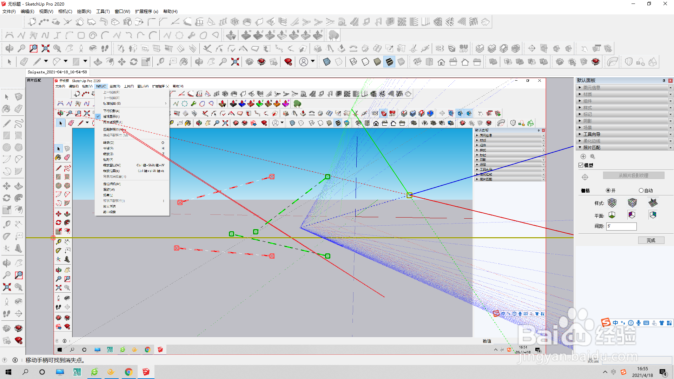Viewport: 674px width, 379px height.
Task: Click the Zoom Window tool highlighted in red
Action: coord(33,48)
